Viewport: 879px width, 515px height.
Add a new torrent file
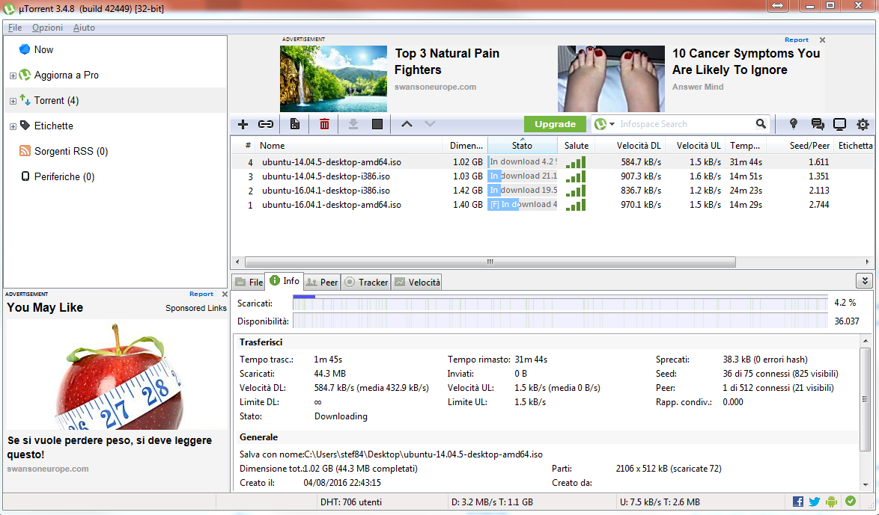point(242,124)
